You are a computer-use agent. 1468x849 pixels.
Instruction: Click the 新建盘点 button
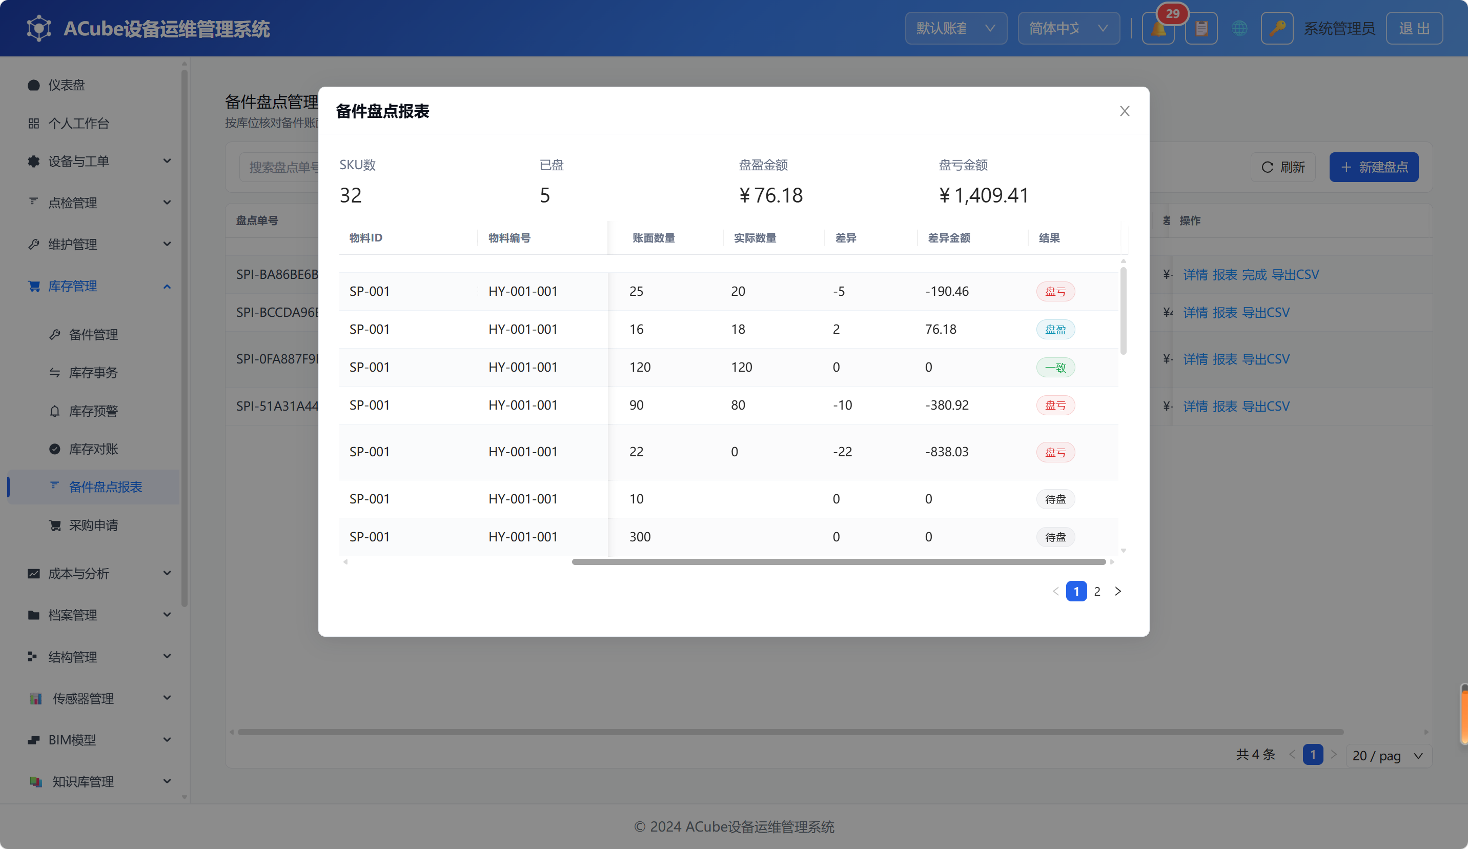(1374, 167)
